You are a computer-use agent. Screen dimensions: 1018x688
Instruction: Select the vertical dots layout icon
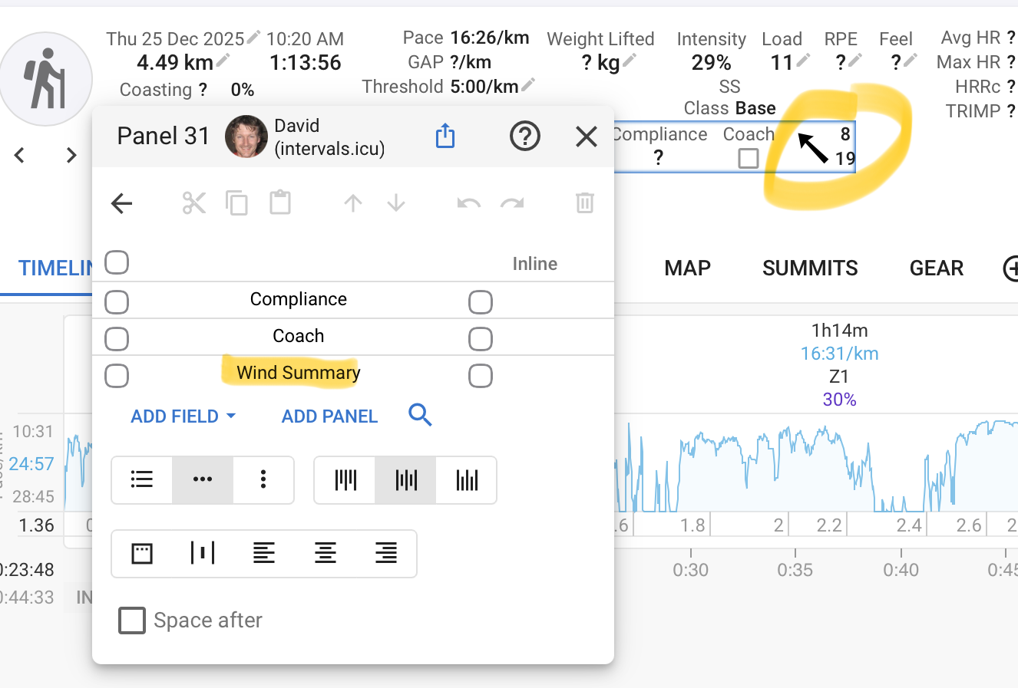[x=263, y=480]
